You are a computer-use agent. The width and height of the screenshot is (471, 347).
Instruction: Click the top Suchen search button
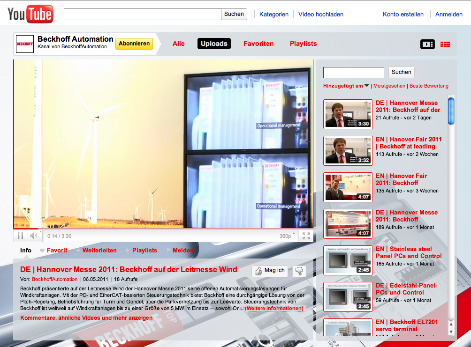tap(234, 14)
